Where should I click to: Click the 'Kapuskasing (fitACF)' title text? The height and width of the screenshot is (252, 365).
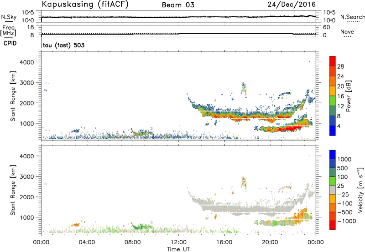[x=85, y=4]
